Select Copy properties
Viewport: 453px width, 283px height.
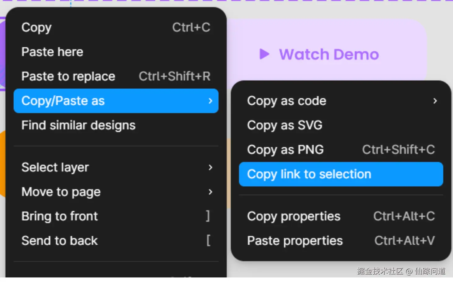341,216
